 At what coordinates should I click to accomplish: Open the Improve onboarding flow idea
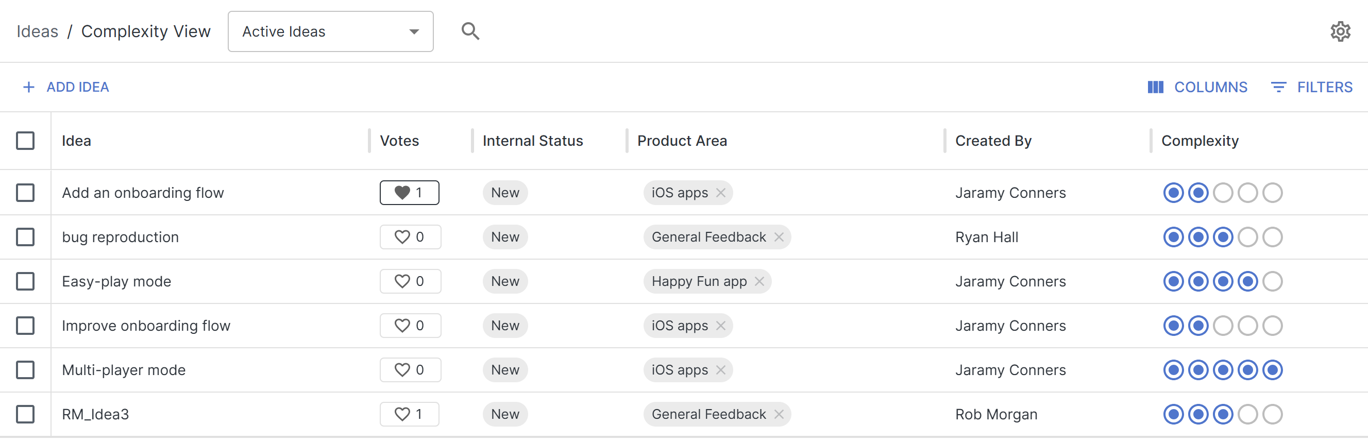coord(146,326)
